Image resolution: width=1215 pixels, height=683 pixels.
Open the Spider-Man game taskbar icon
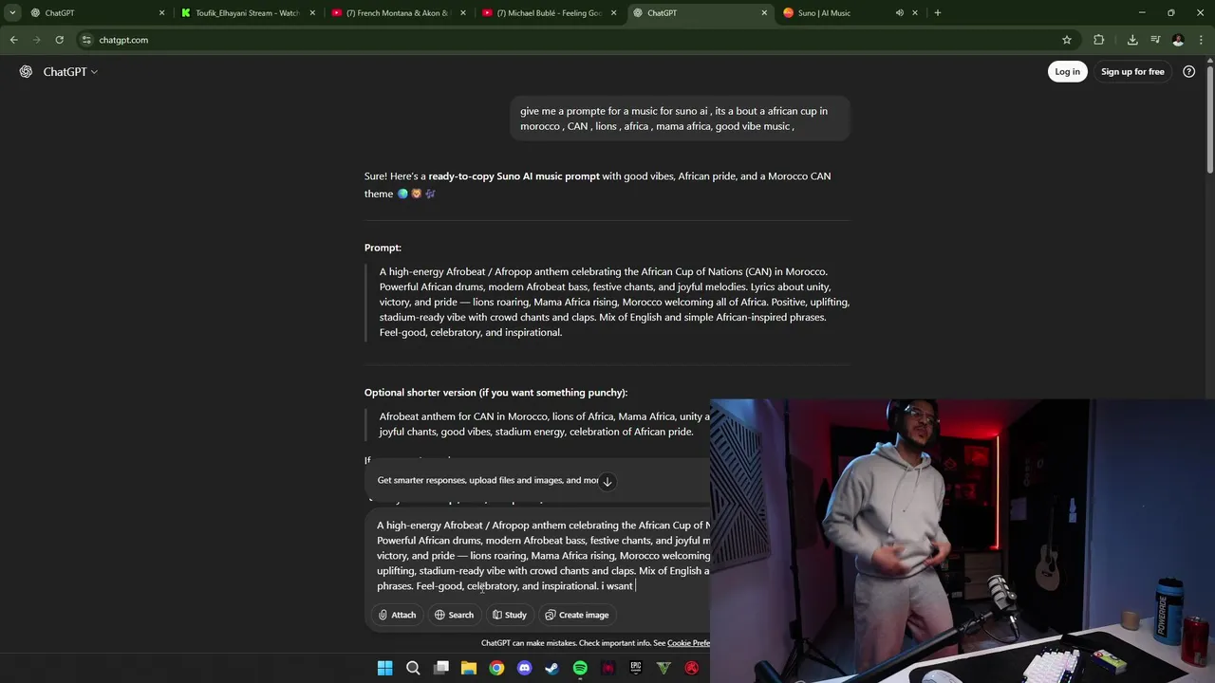(x=608, y=668)
